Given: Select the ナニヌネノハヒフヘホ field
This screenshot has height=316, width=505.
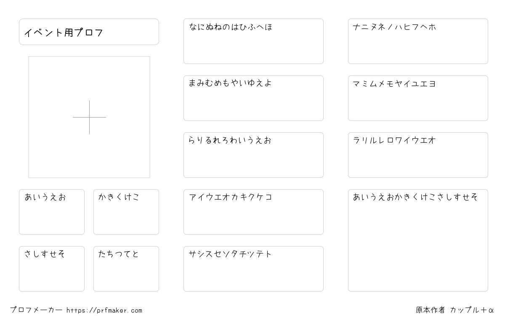Looking at the screenshot, I should [418, 41].
